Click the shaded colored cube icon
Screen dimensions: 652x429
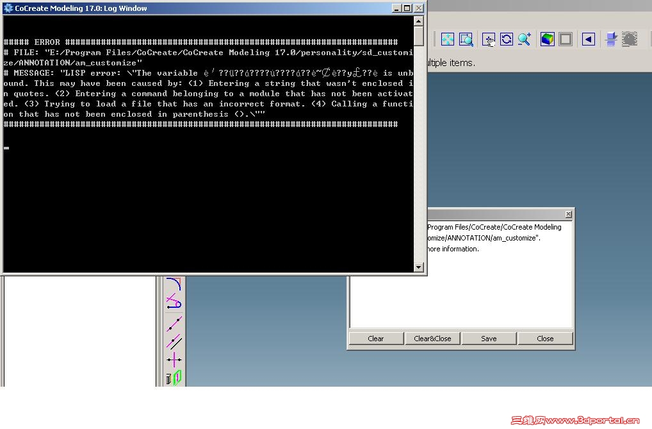pos(547,40)
